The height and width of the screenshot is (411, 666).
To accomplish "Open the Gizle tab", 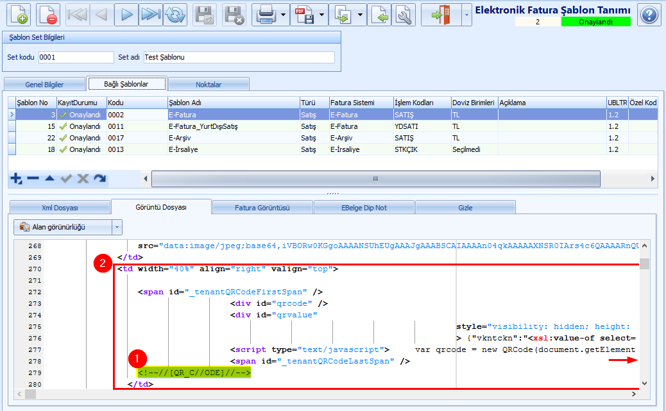I will coord(465,208).
